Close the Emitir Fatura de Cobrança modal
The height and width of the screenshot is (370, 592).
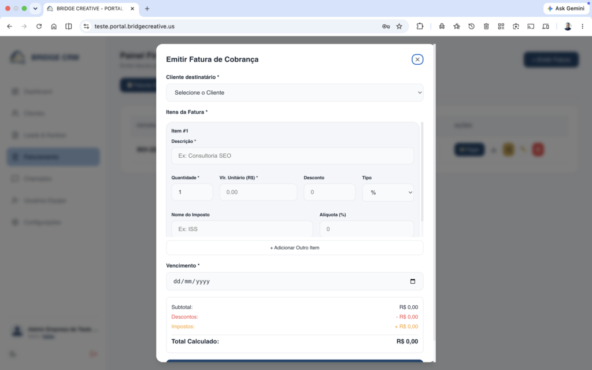tap(417, 60)
